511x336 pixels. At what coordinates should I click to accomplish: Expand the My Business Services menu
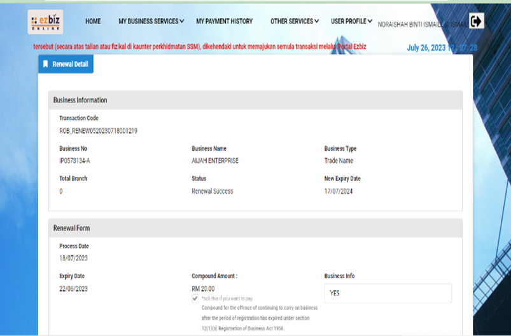pyautogui.click(x=151, y=22)
